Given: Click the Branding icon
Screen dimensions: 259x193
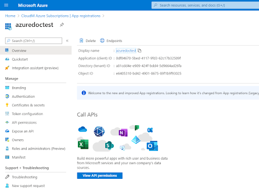Looking at the screenshot, I should (7, 88).
